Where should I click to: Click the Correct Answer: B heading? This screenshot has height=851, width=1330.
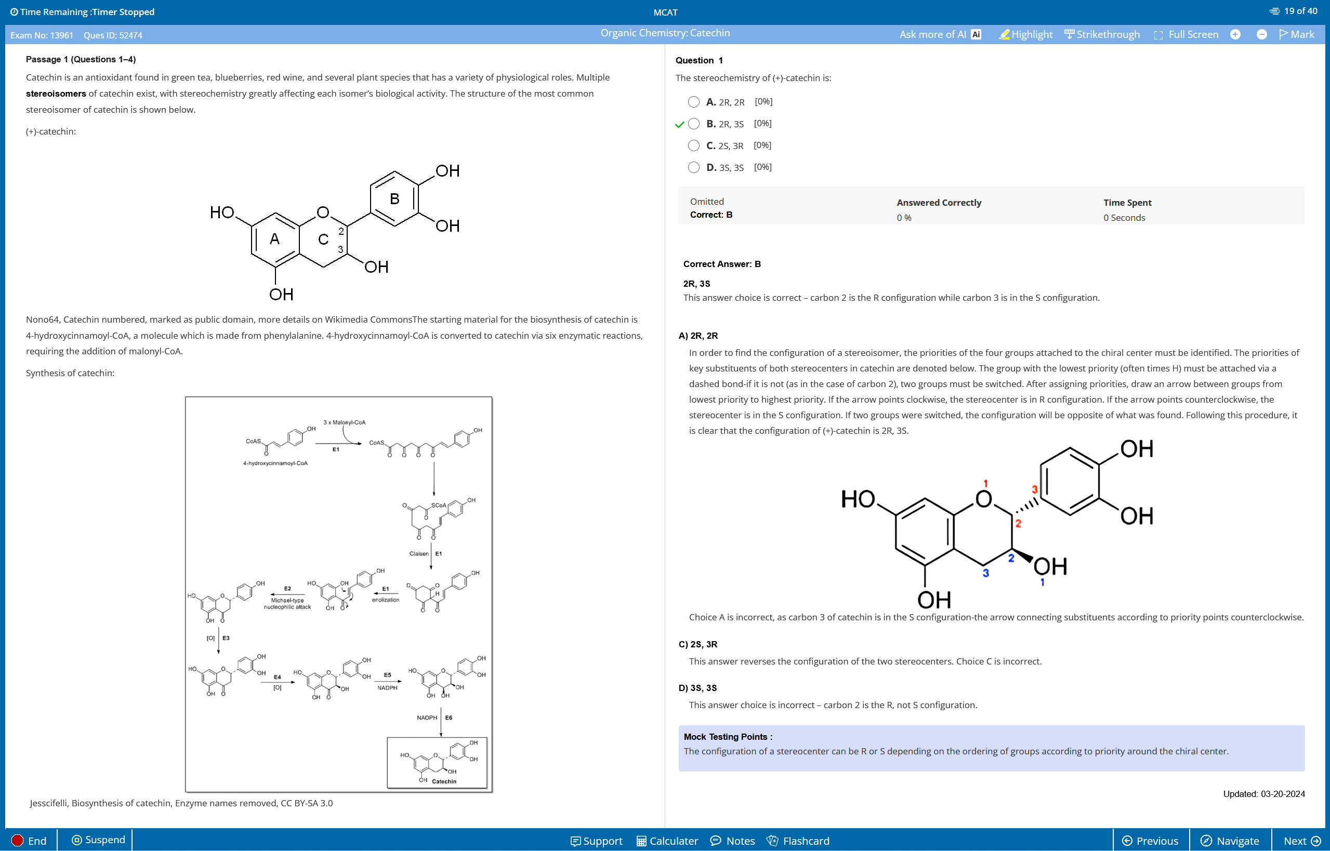point(722,264)
